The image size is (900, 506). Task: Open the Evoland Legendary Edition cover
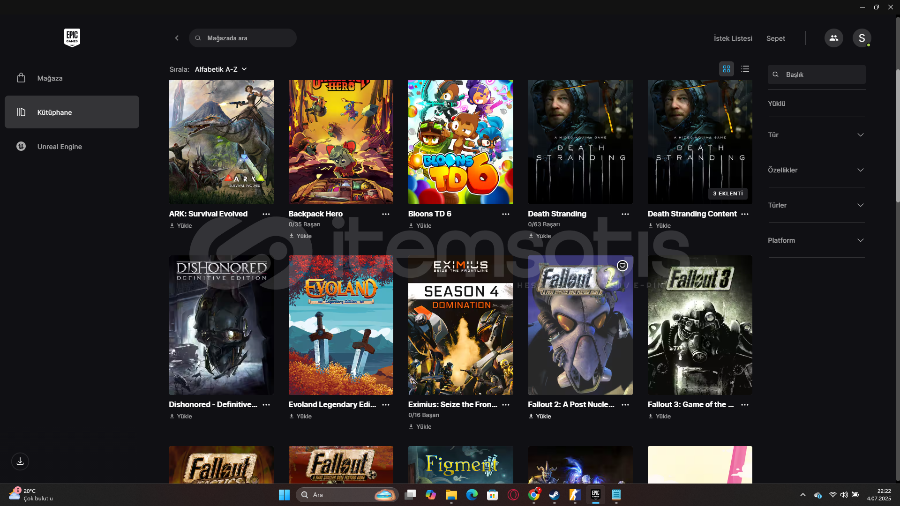click(341, 325)
